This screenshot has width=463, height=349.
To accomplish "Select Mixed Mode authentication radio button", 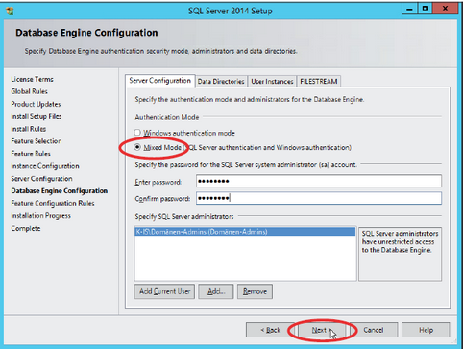I will [137, 147].
